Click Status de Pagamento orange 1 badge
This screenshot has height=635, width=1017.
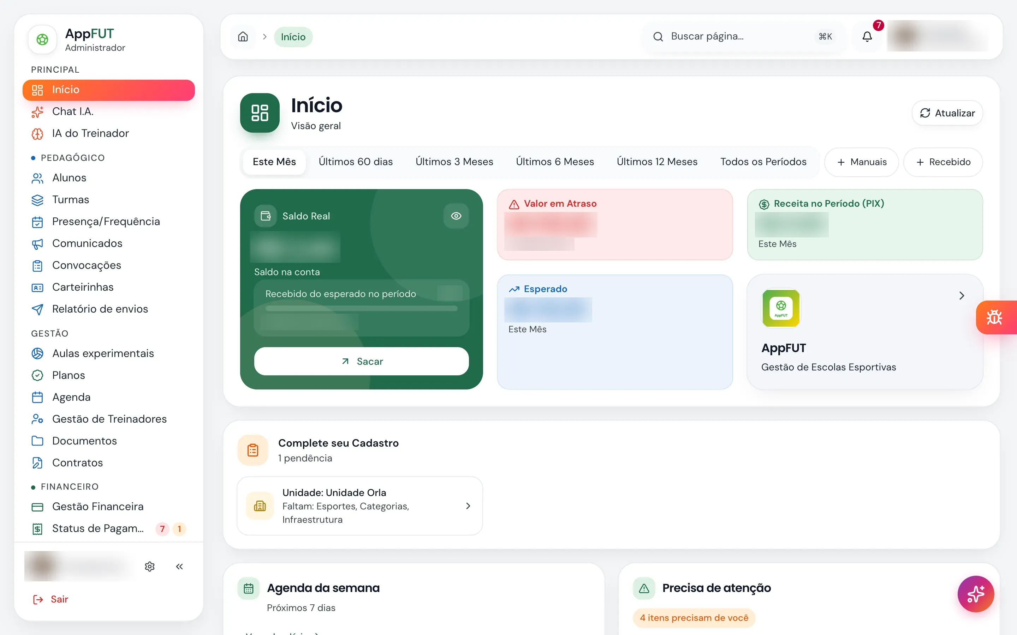tap(179, 529)
